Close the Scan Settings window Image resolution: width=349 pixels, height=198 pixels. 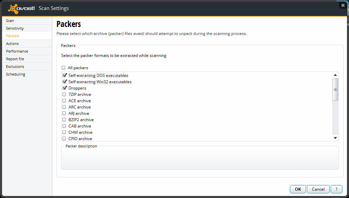pos(343,5)
